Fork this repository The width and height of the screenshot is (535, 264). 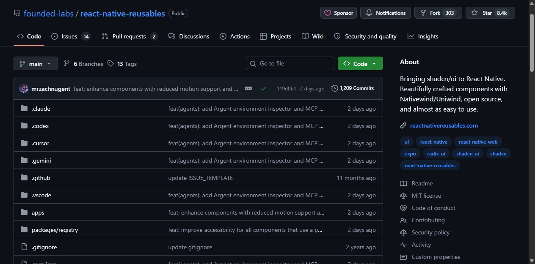tap(438, 13)
